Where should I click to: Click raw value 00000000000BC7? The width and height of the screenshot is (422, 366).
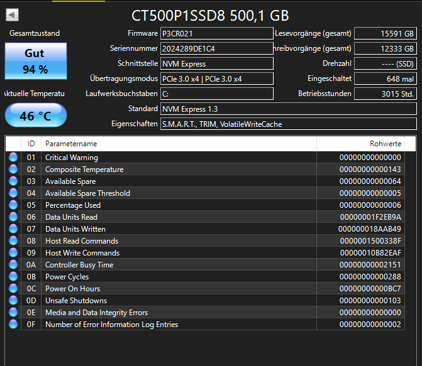(x=370, y=289)
